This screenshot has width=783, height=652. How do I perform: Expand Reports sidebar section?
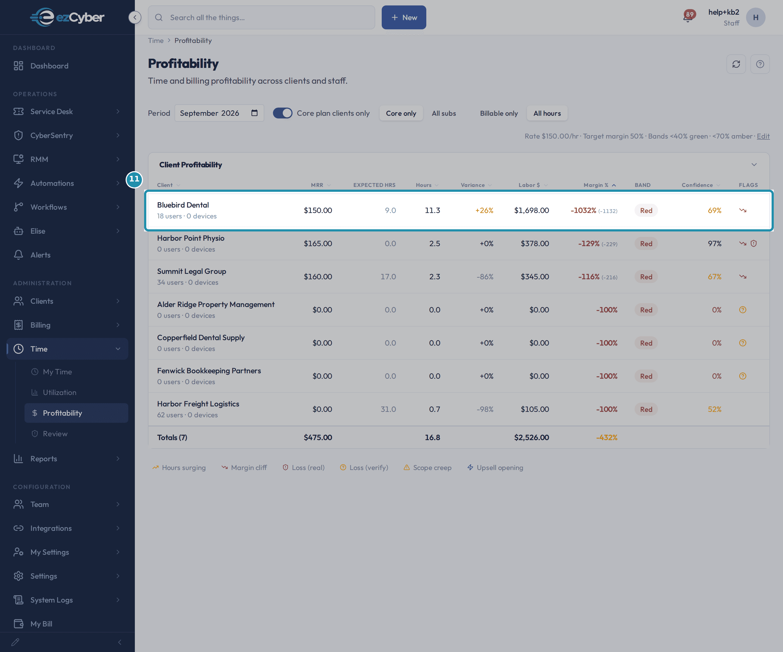(x=67, y=459)
